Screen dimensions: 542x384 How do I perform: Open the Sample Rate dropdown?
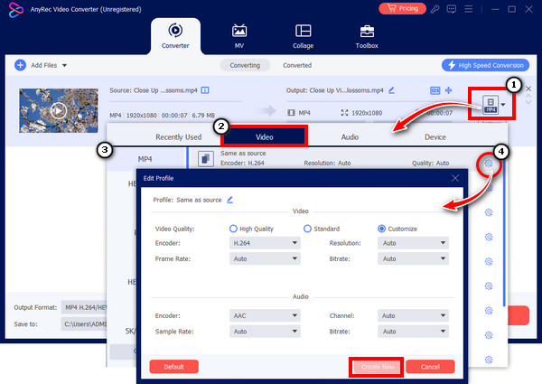[x=265, y=332]
